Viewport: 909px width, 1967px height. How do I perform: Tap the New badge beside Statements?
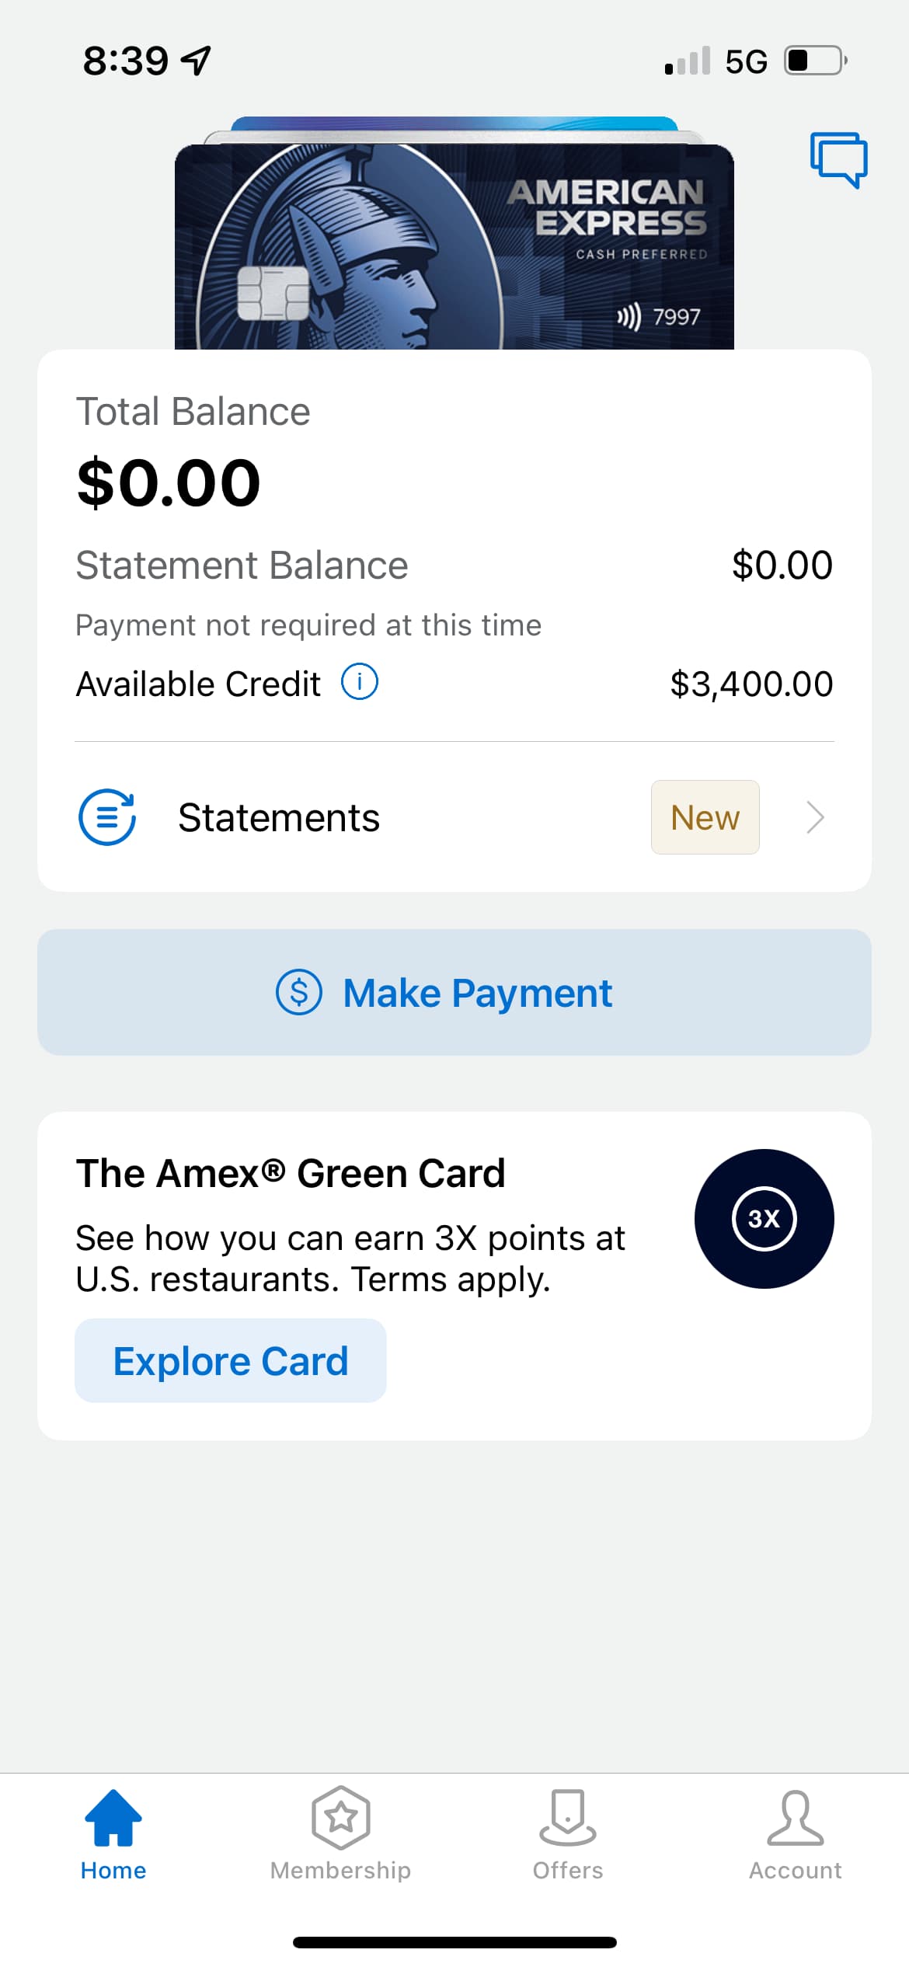[x=705, y=817]
